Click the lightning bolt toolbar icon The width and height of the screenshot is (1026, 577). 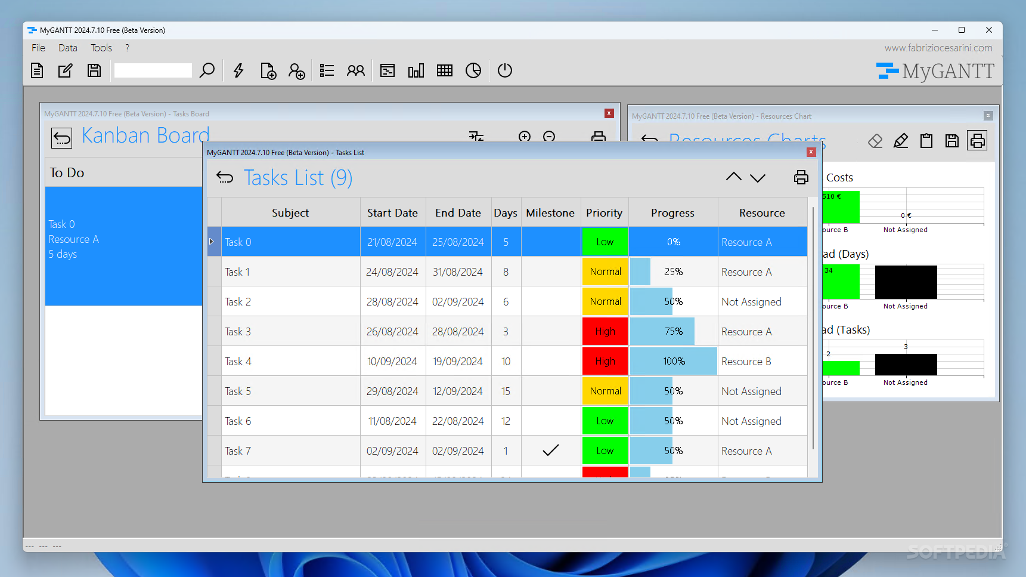(x=238, y=70)
